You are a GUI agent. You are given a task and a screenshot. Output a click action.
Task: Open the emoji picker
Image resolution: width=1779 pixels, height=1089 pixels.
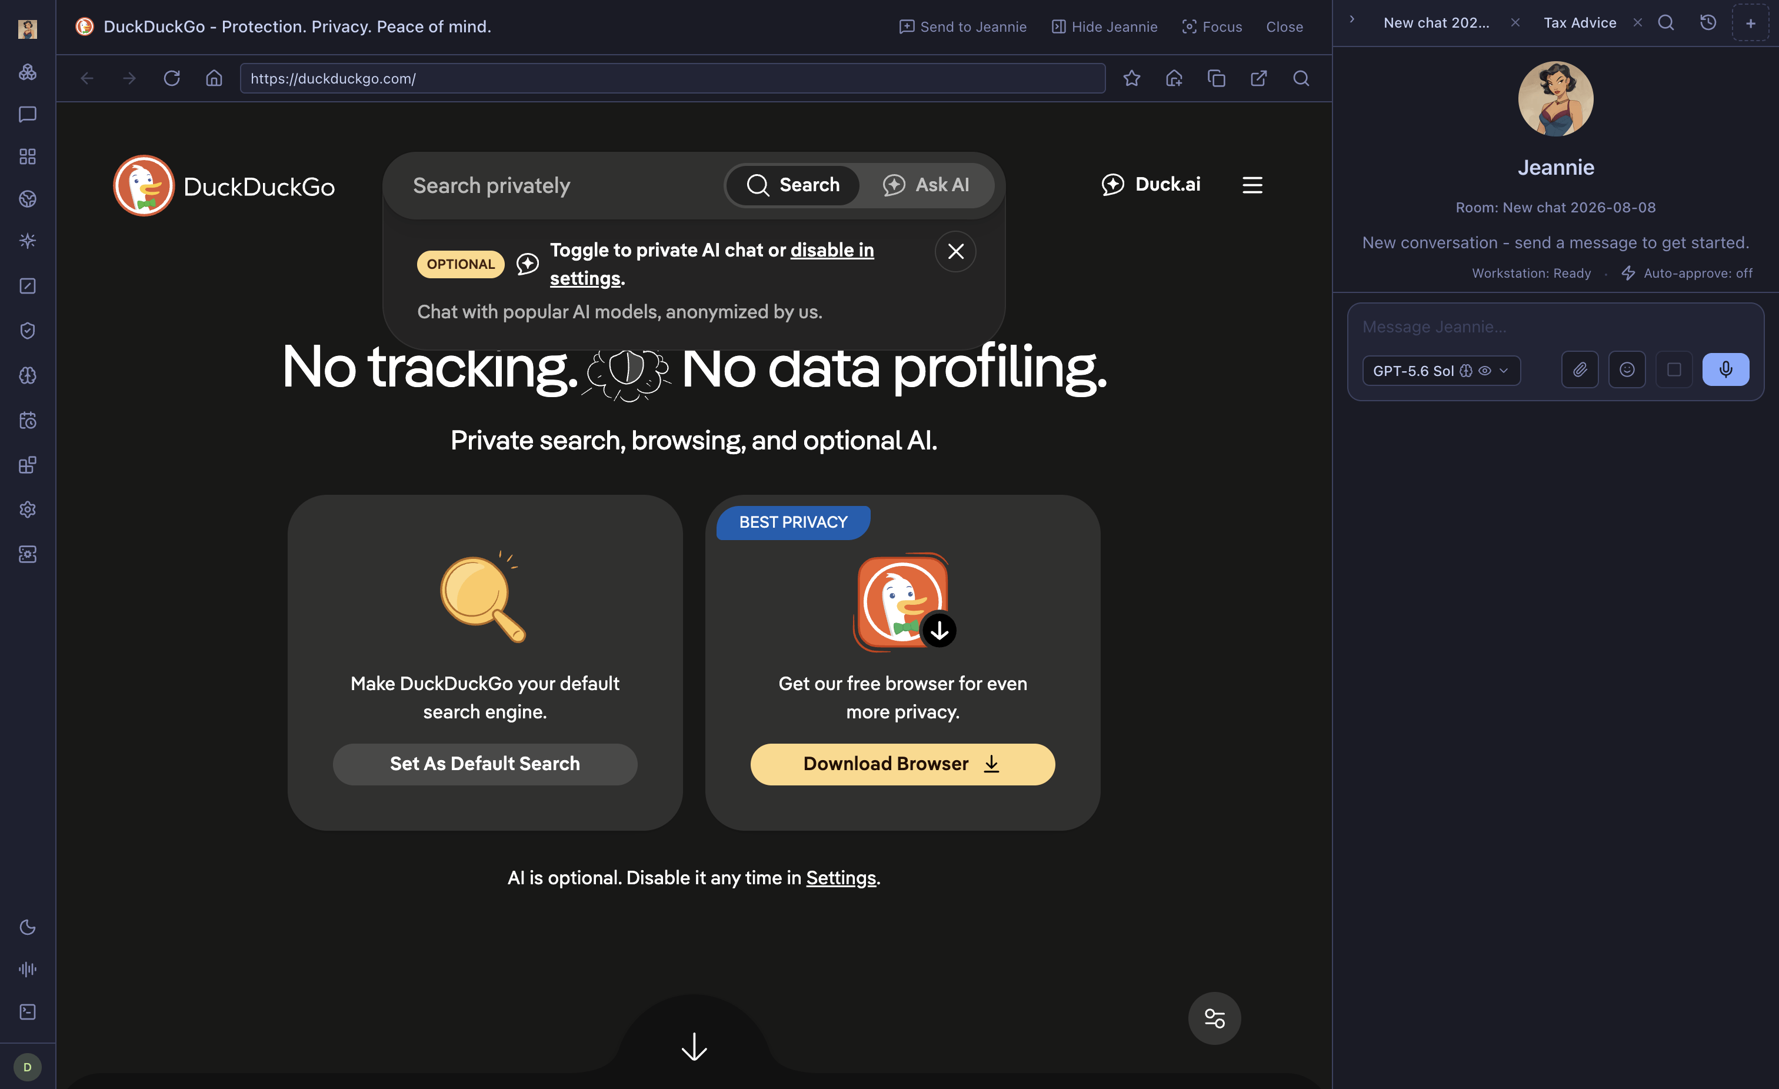coord(1627,369)
